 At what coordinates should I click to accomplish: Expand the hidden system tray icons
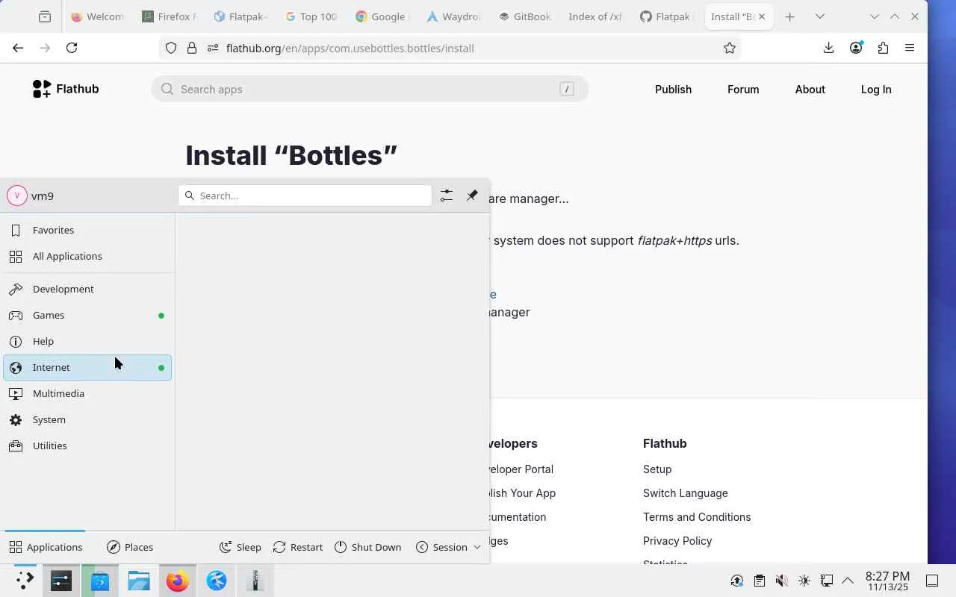[848, 581]
